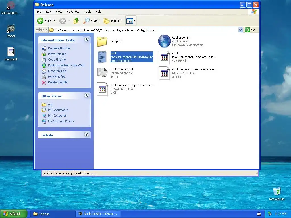Click the envelope e-mail icon

[44, 71]
